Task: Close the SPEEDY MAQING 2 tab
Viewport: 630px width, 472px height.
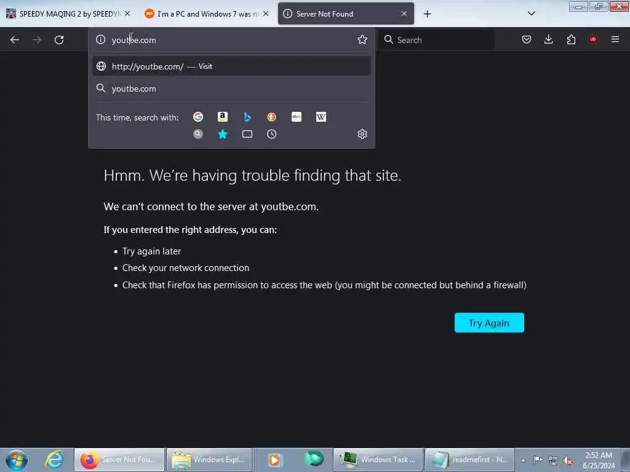Action: pos(127,14)
